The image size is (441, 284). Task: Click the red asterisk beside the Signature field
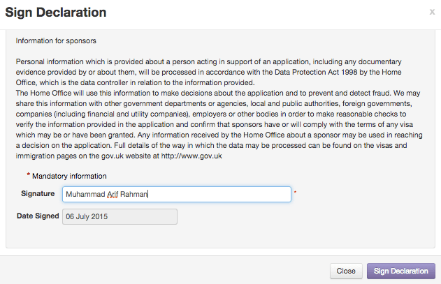pos(295,192)
